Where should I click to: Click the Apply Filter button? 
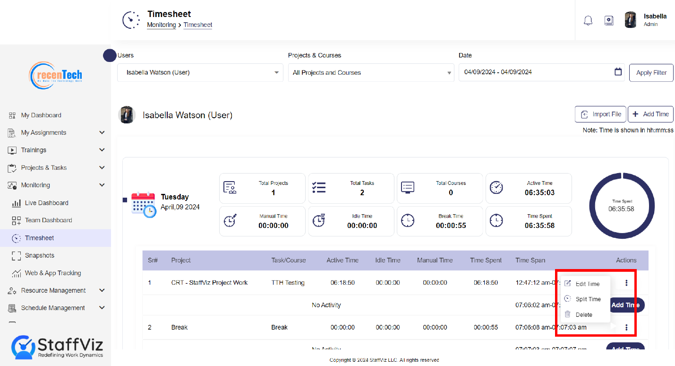tap(651, 73)
